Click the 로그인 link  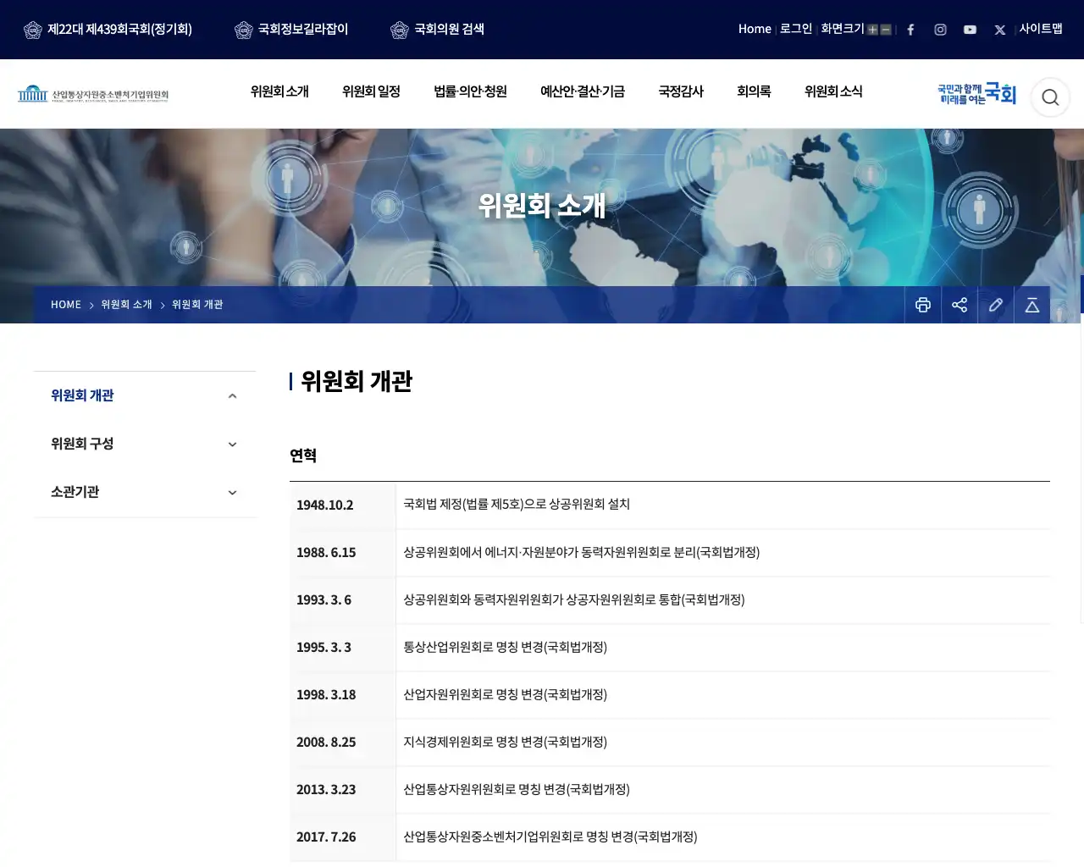point(796,29)
